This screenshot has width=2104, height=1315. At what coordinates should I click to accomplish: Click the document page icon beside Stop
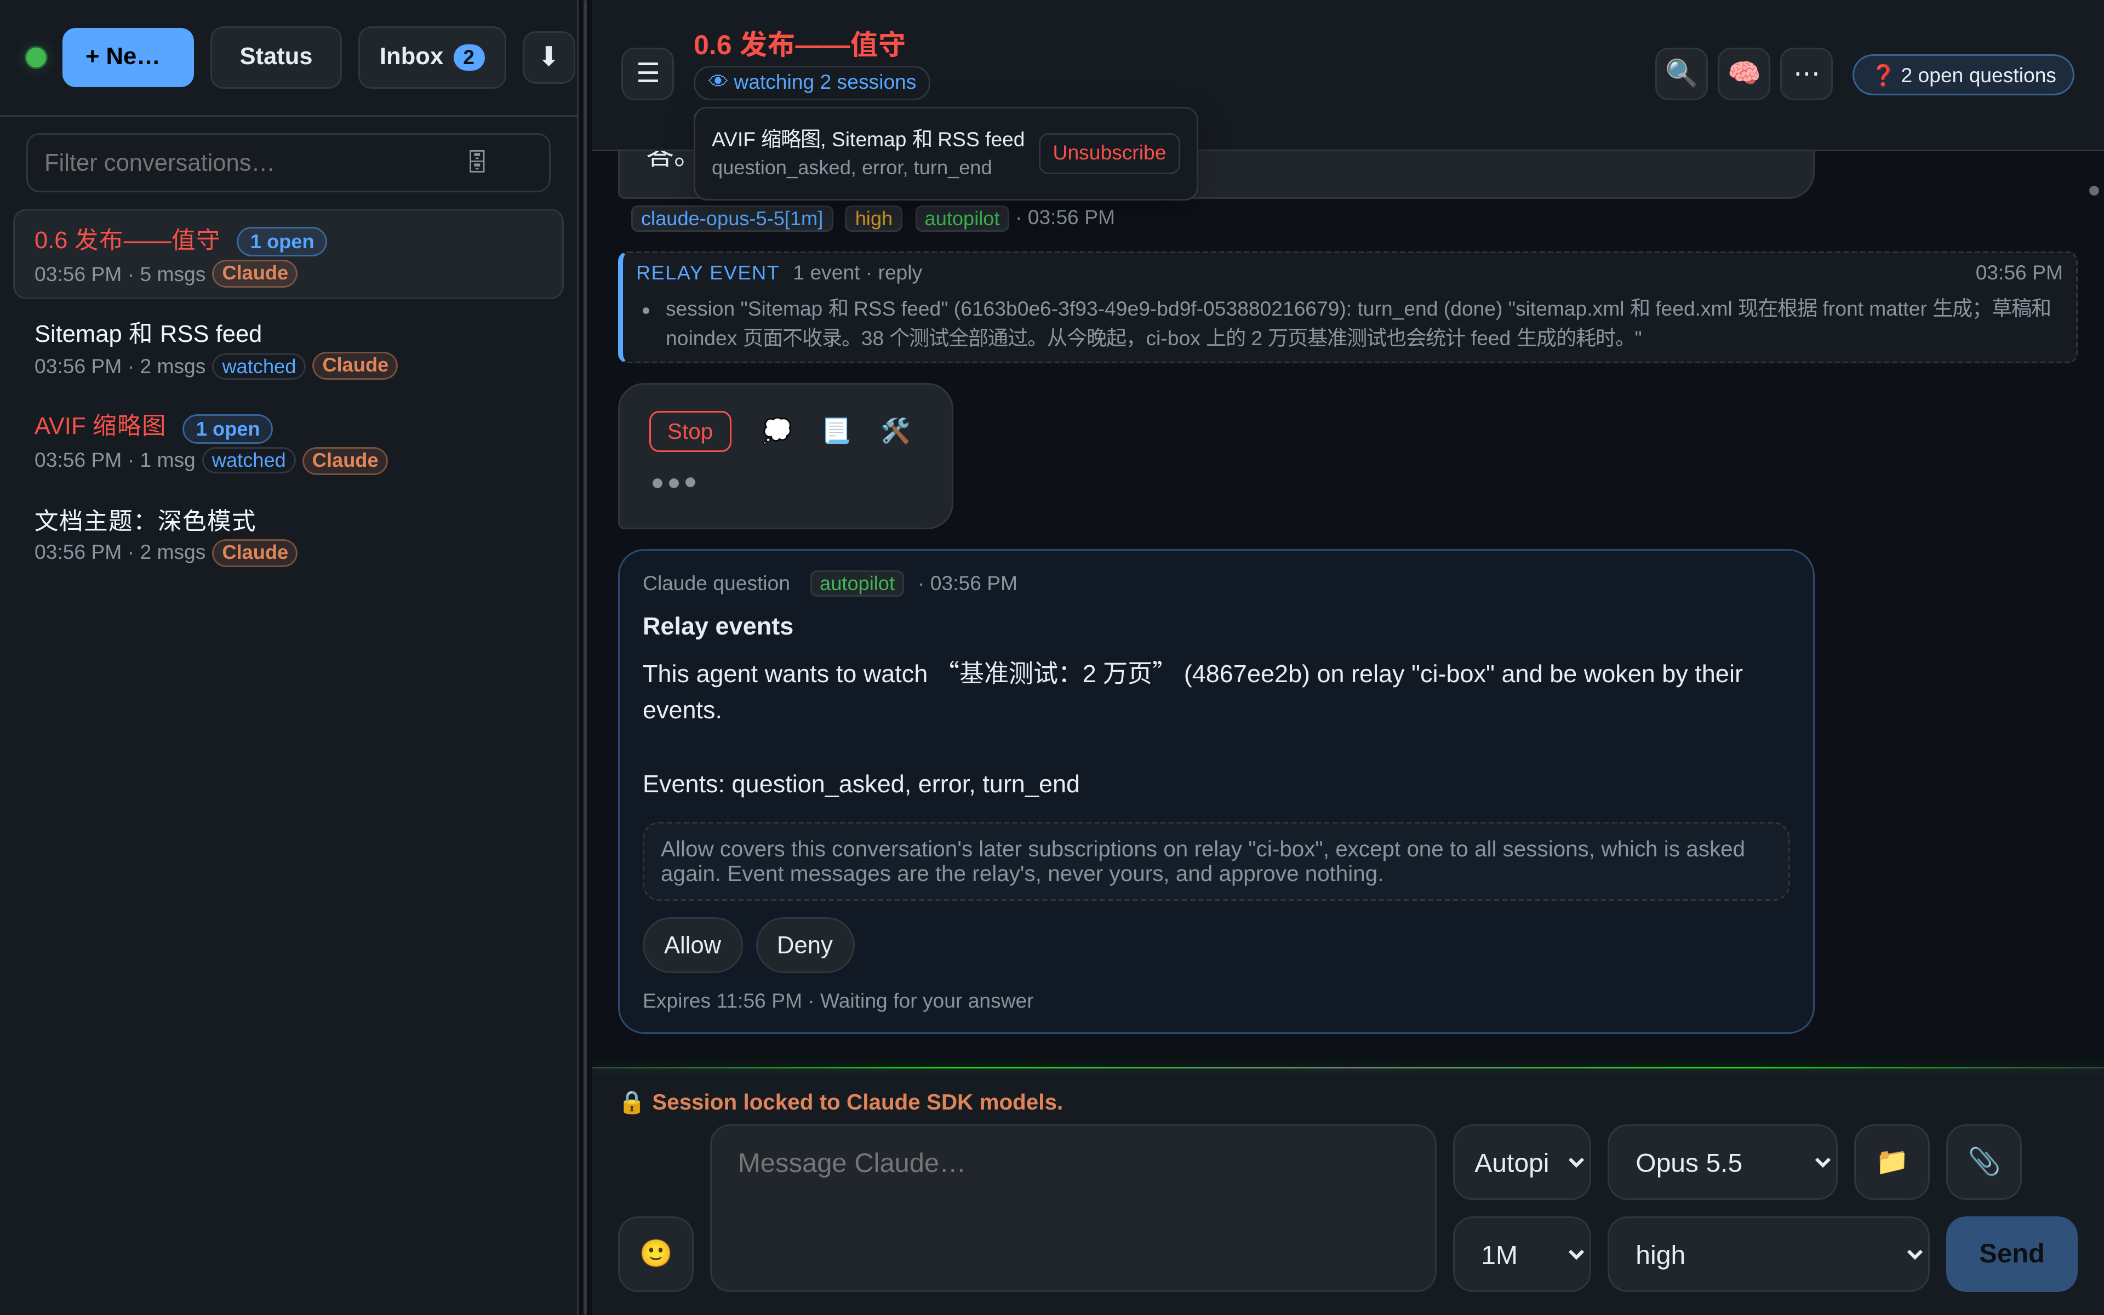coord(836,431)
